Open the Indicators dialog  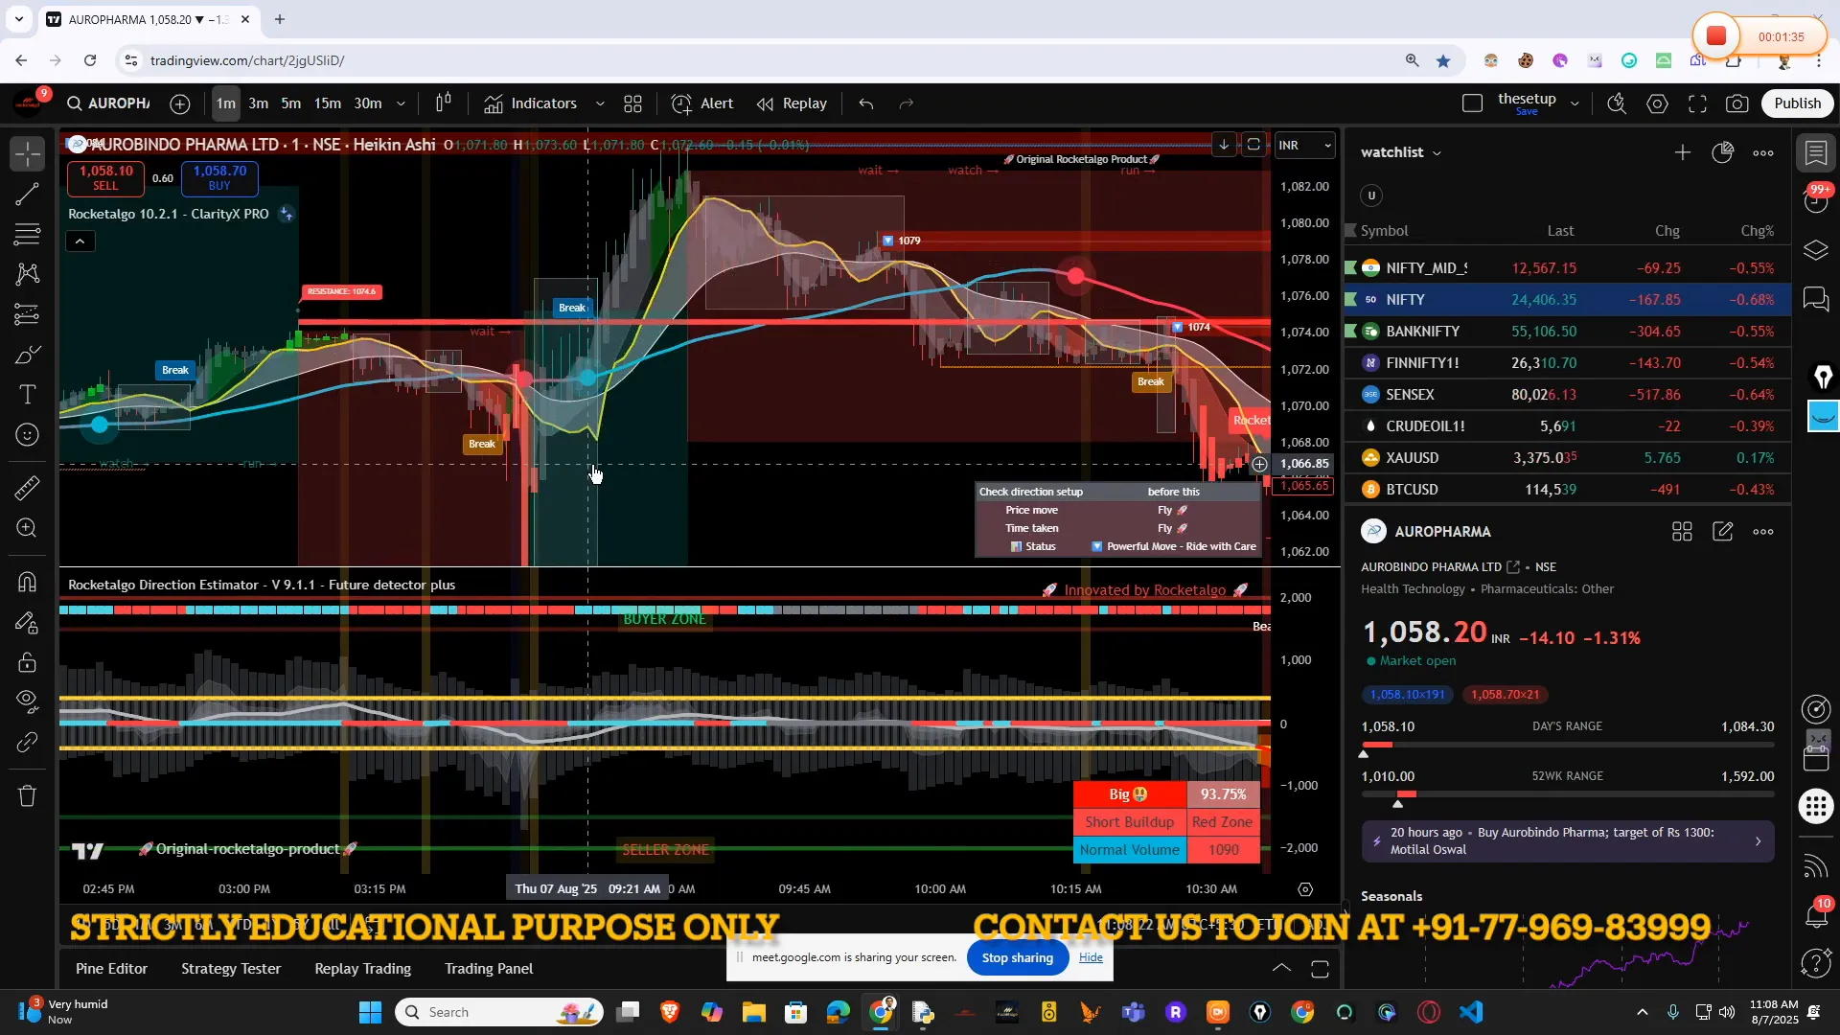point(530,103)
